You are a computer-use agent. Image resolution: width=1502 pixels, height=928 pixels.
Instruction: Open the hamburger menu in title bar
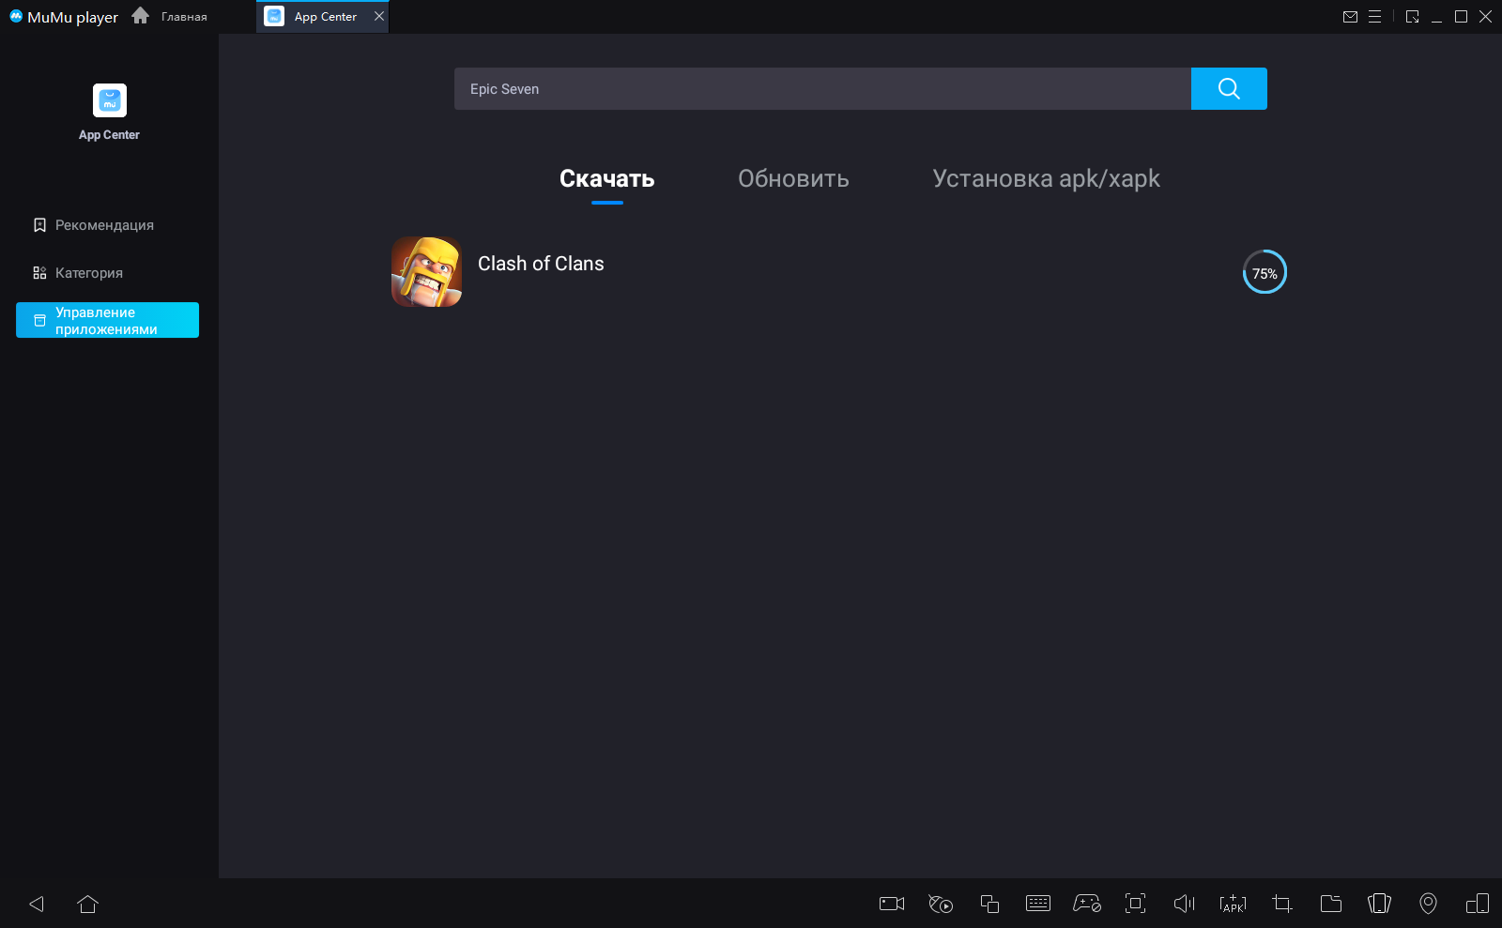click(x=1374, y=16)
